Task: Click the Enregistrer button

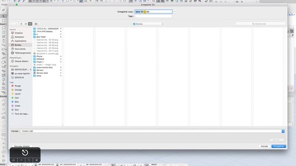Action: tap(278, 146)
